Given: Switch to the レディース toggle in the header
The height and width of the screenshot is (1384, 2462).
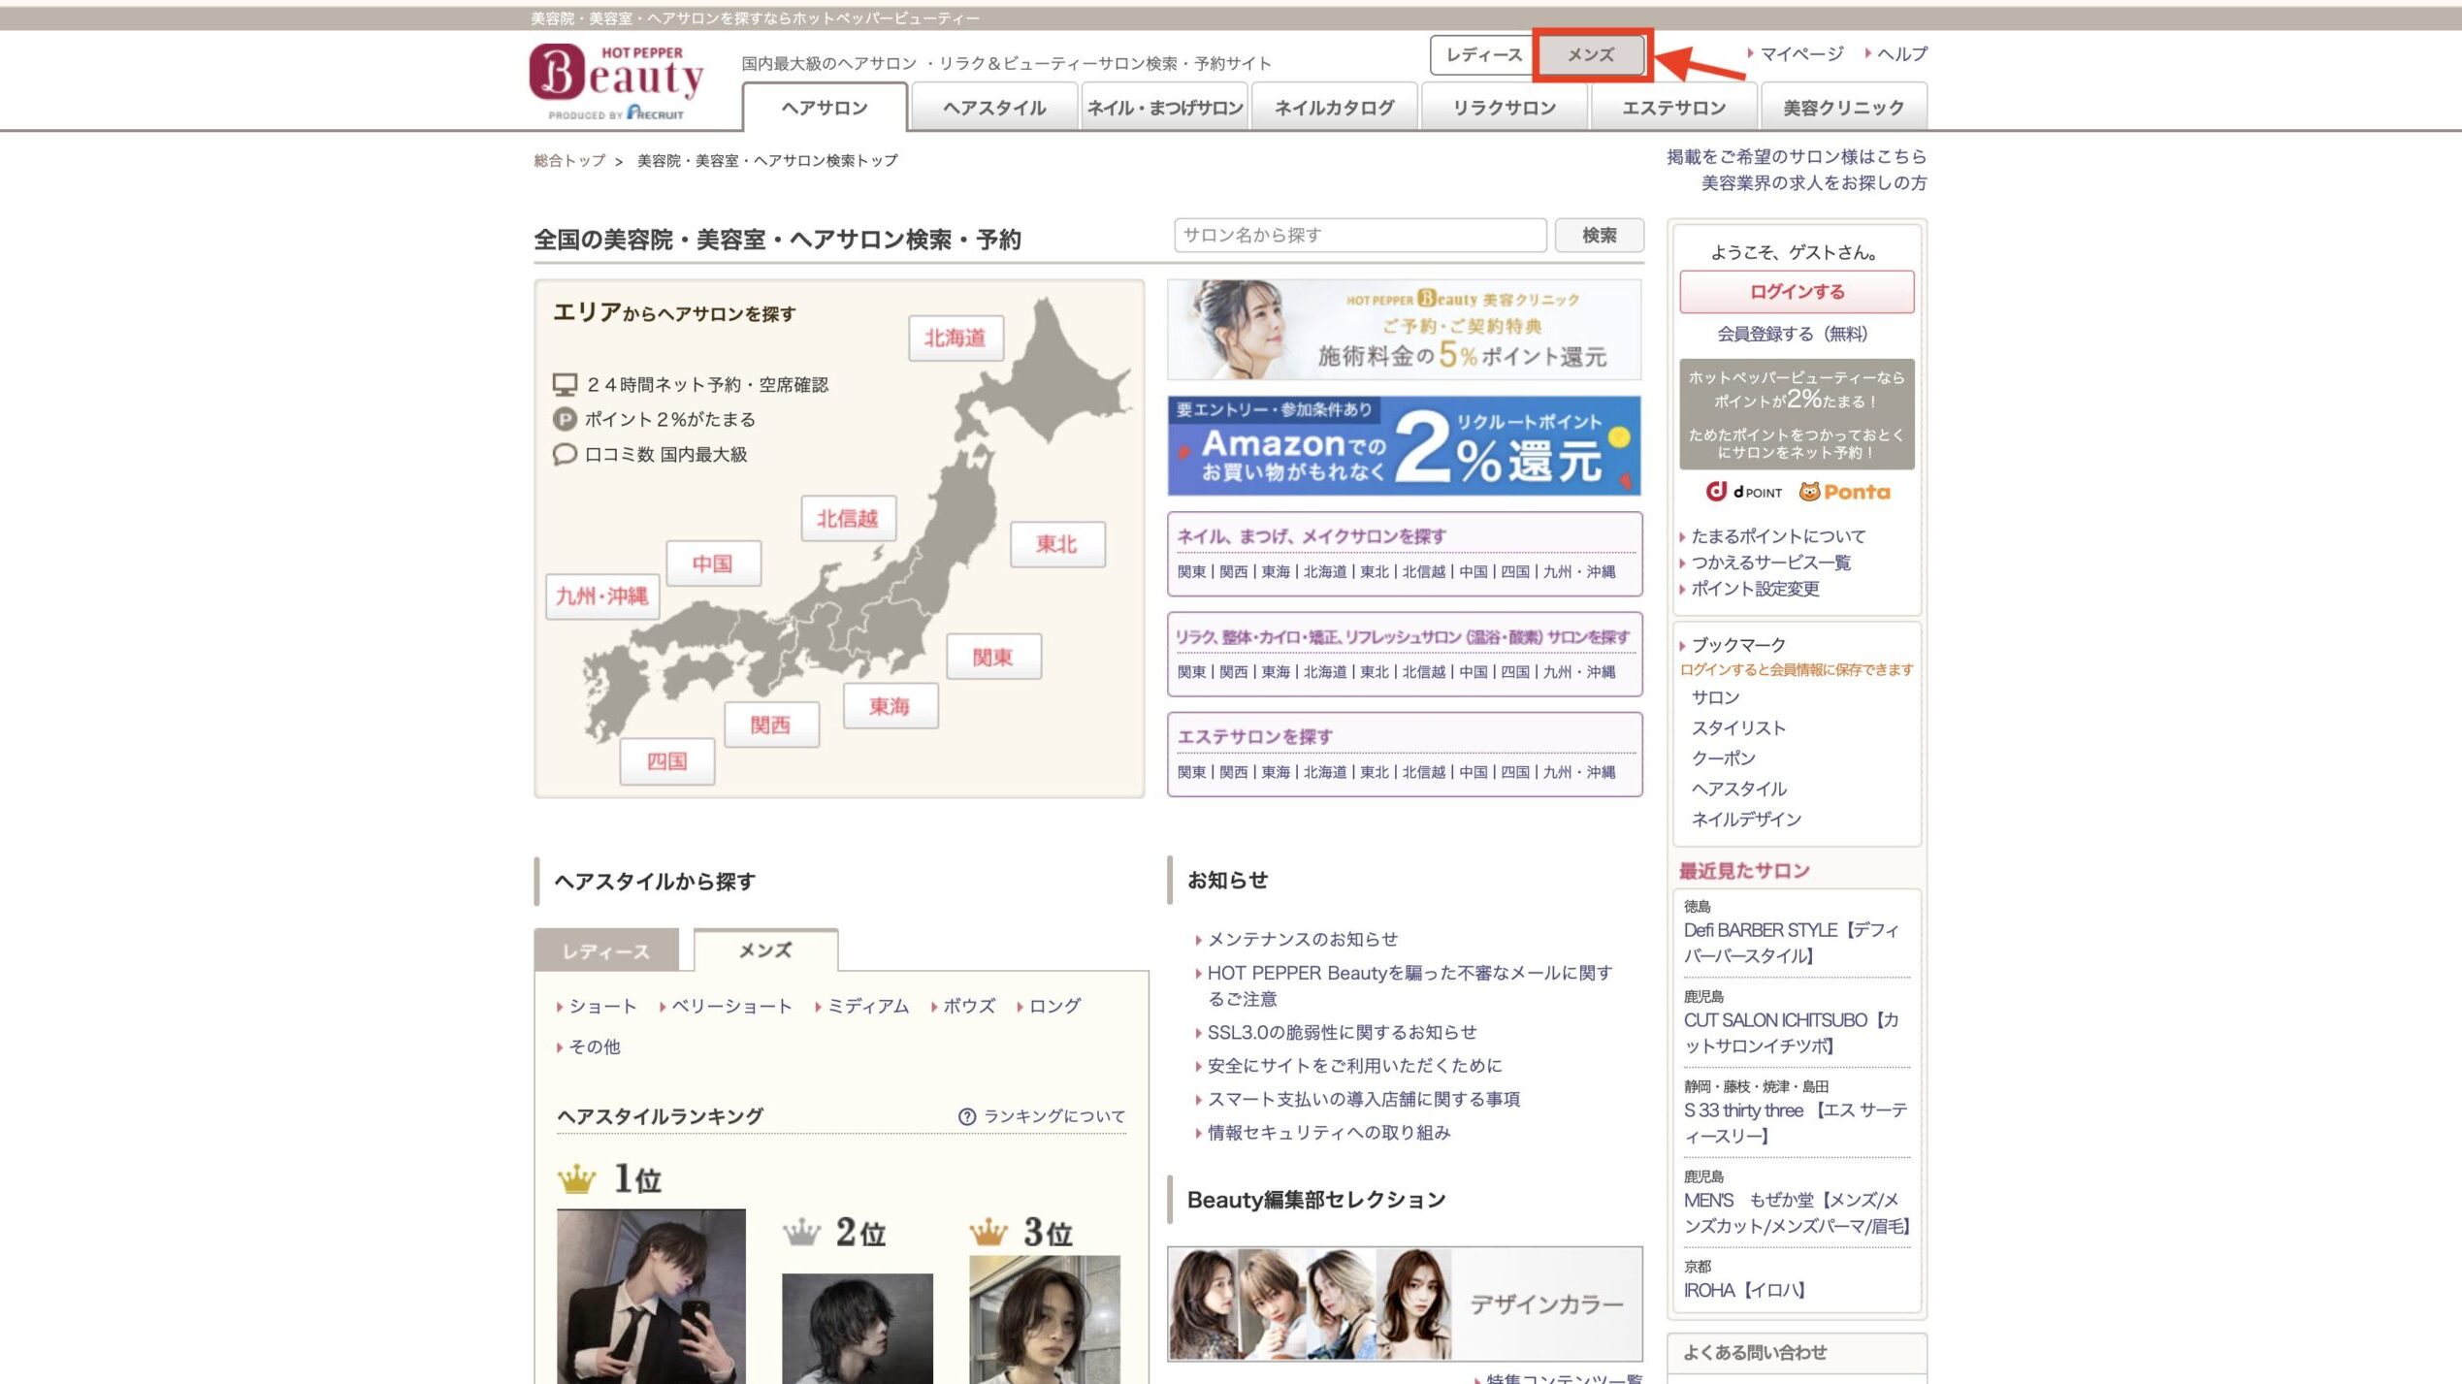Looking at the screenshot, I should (x=1482, y=54).
